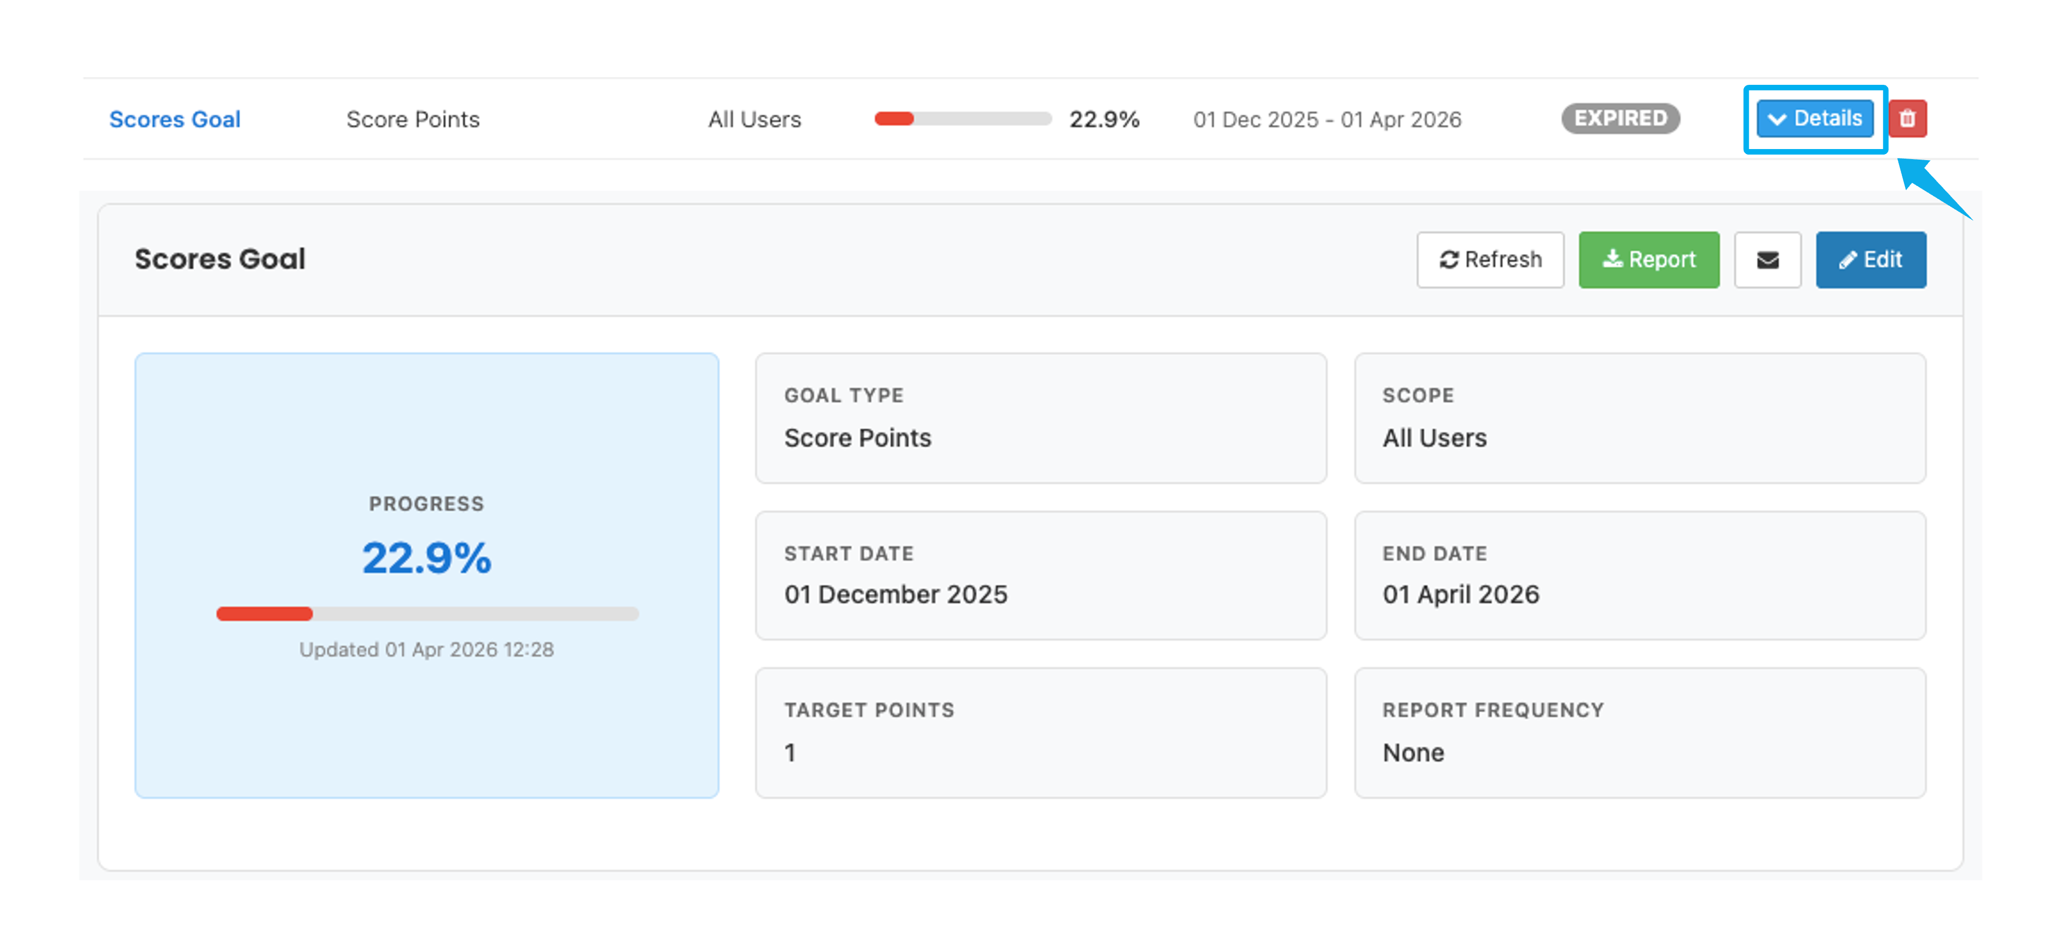Viewport: 2050px width, 936px height.
Task: Click the progress bar in goal row
Action: [x=962, y=119]
